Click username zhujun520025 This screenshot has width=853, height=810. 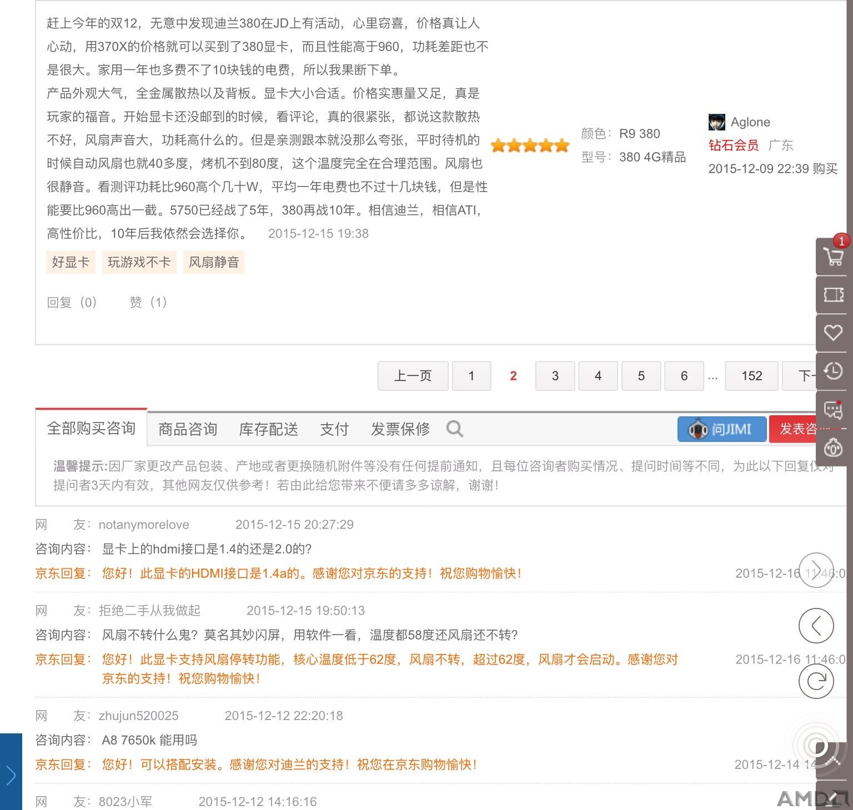click(x=139, y=716)
